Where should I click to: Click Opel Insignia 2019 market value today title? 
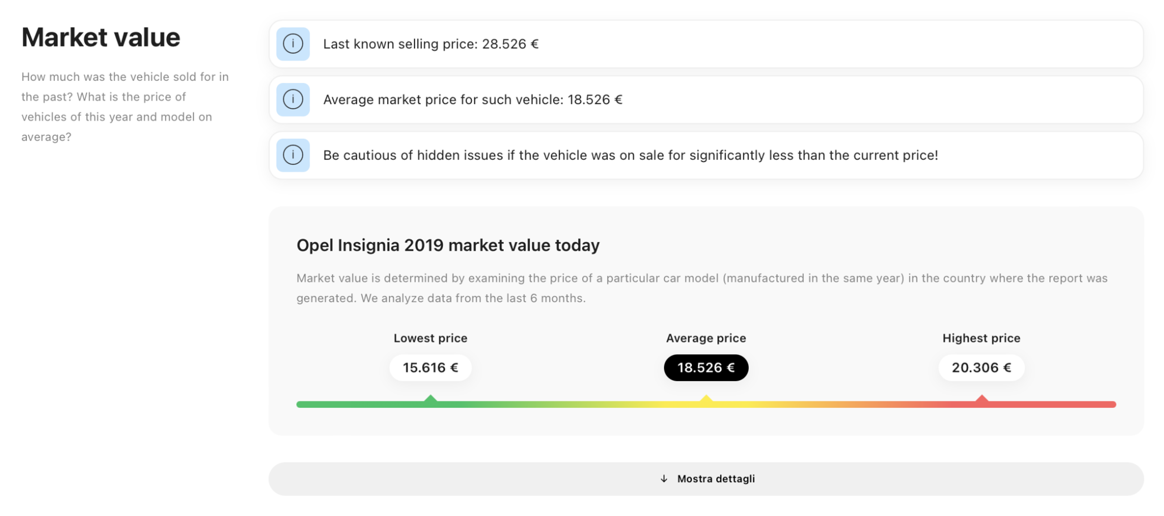click(x=448, y=245)
